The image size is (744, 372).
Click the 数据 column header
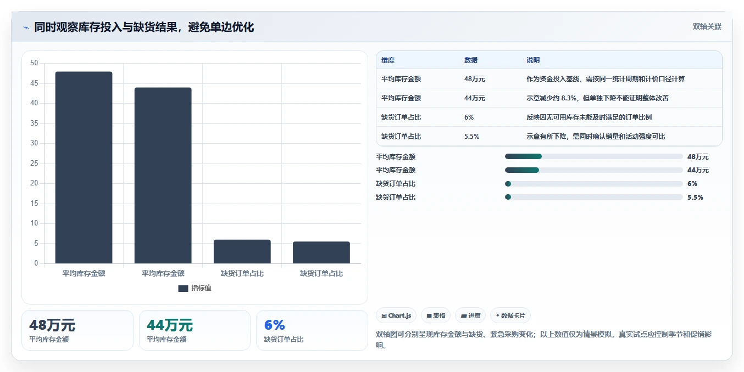pos(471,60)
